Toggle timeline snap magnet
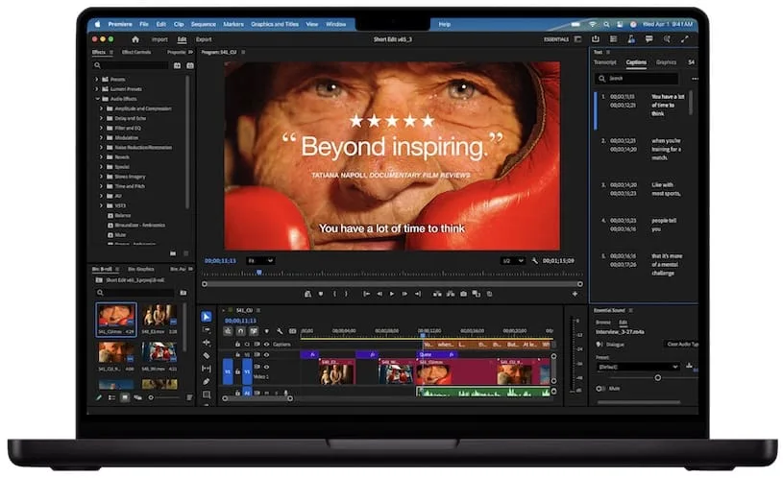The width and height of the screenshot is (783, 478). point(241,331)
